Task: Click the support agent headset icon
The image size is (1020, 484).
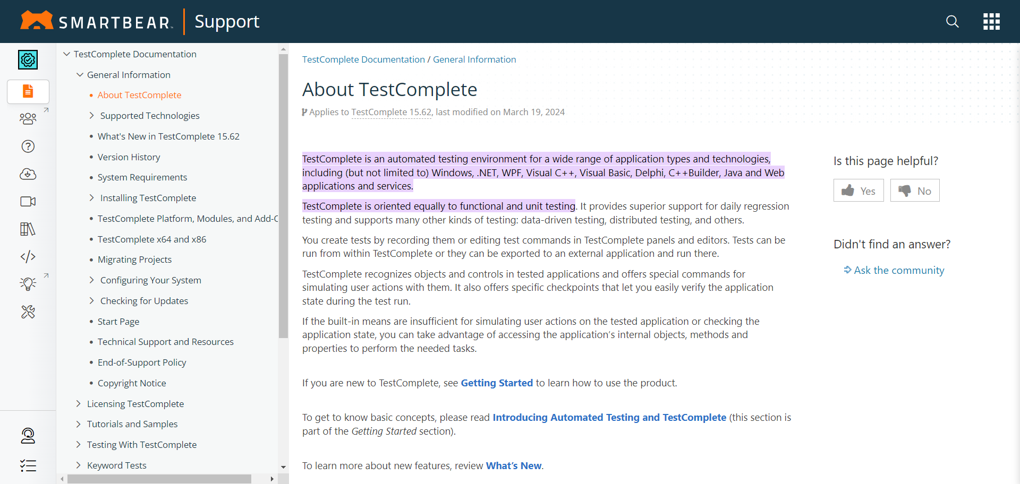Action: coord(28,436)
